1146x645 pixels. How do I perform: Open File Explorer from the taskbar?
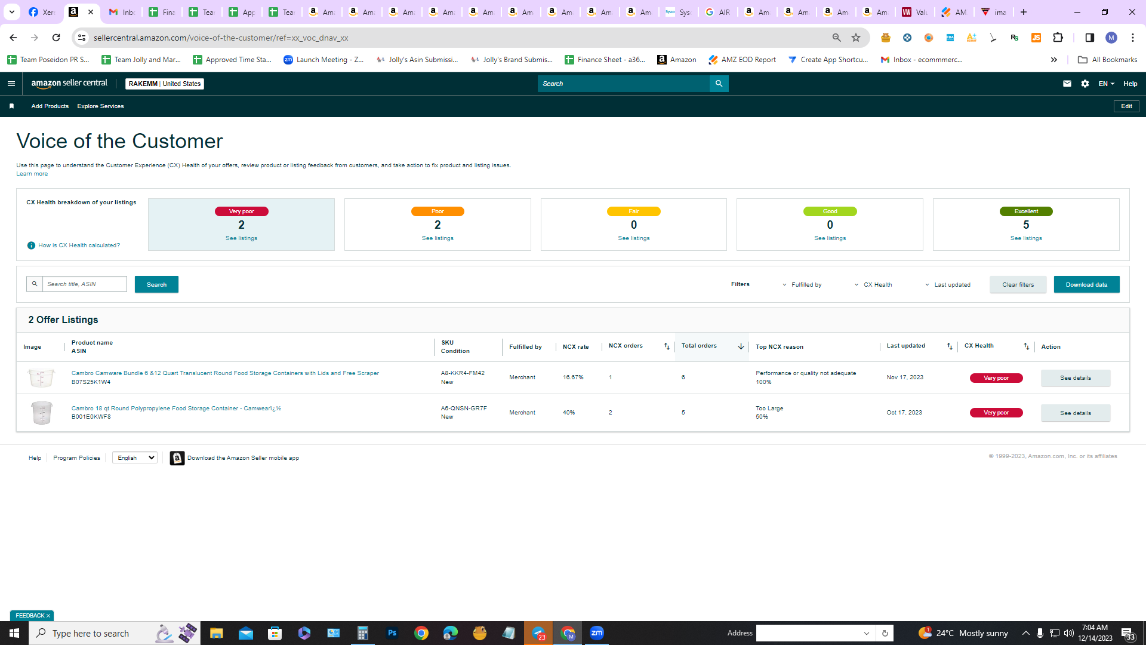pos(216,633)
